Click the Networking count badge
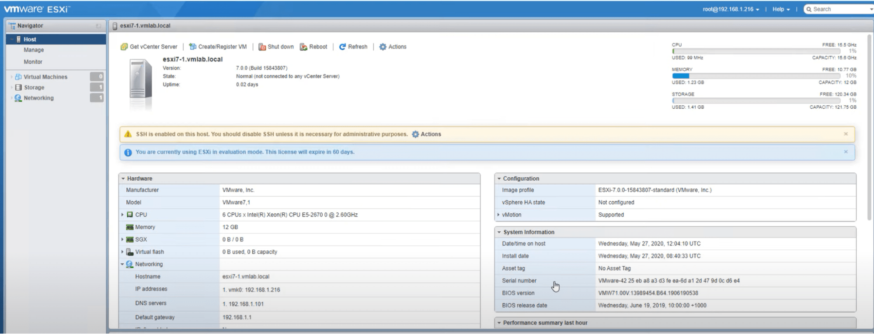Screen dimensions: 874x334 (97, 98)
